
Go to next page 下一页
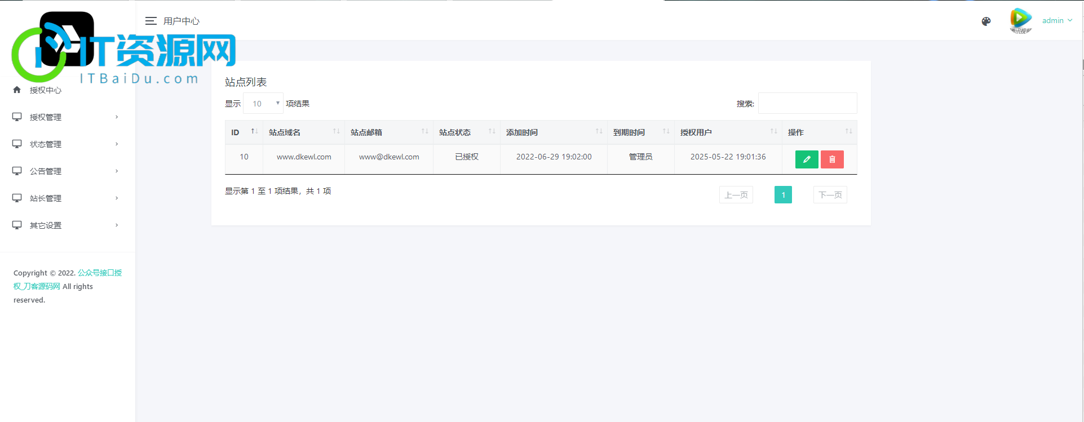point(830,195)
